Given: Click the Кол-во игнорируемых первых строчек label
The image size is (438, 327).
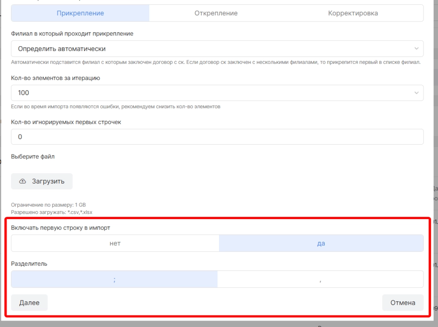Looking at the screenshot, I should (66, 122).
